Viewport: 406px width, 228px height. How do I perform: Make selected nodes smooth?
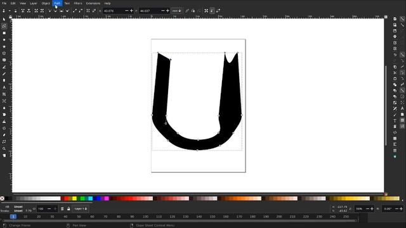point(55,11)
